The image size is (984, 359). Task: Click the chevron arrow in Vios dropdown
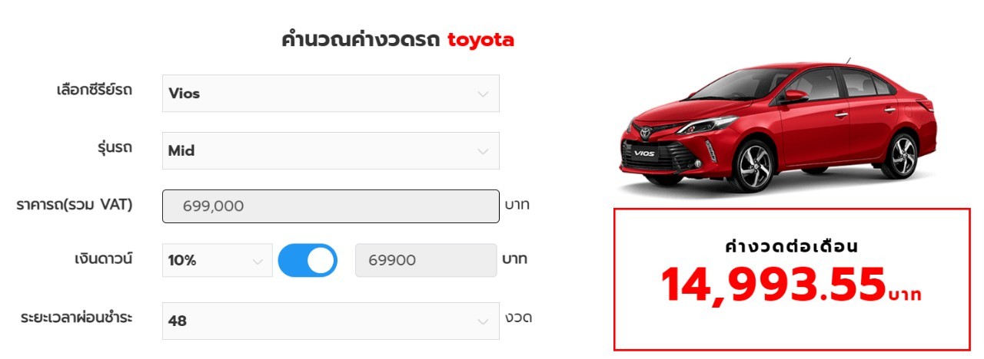coord(483,94)
